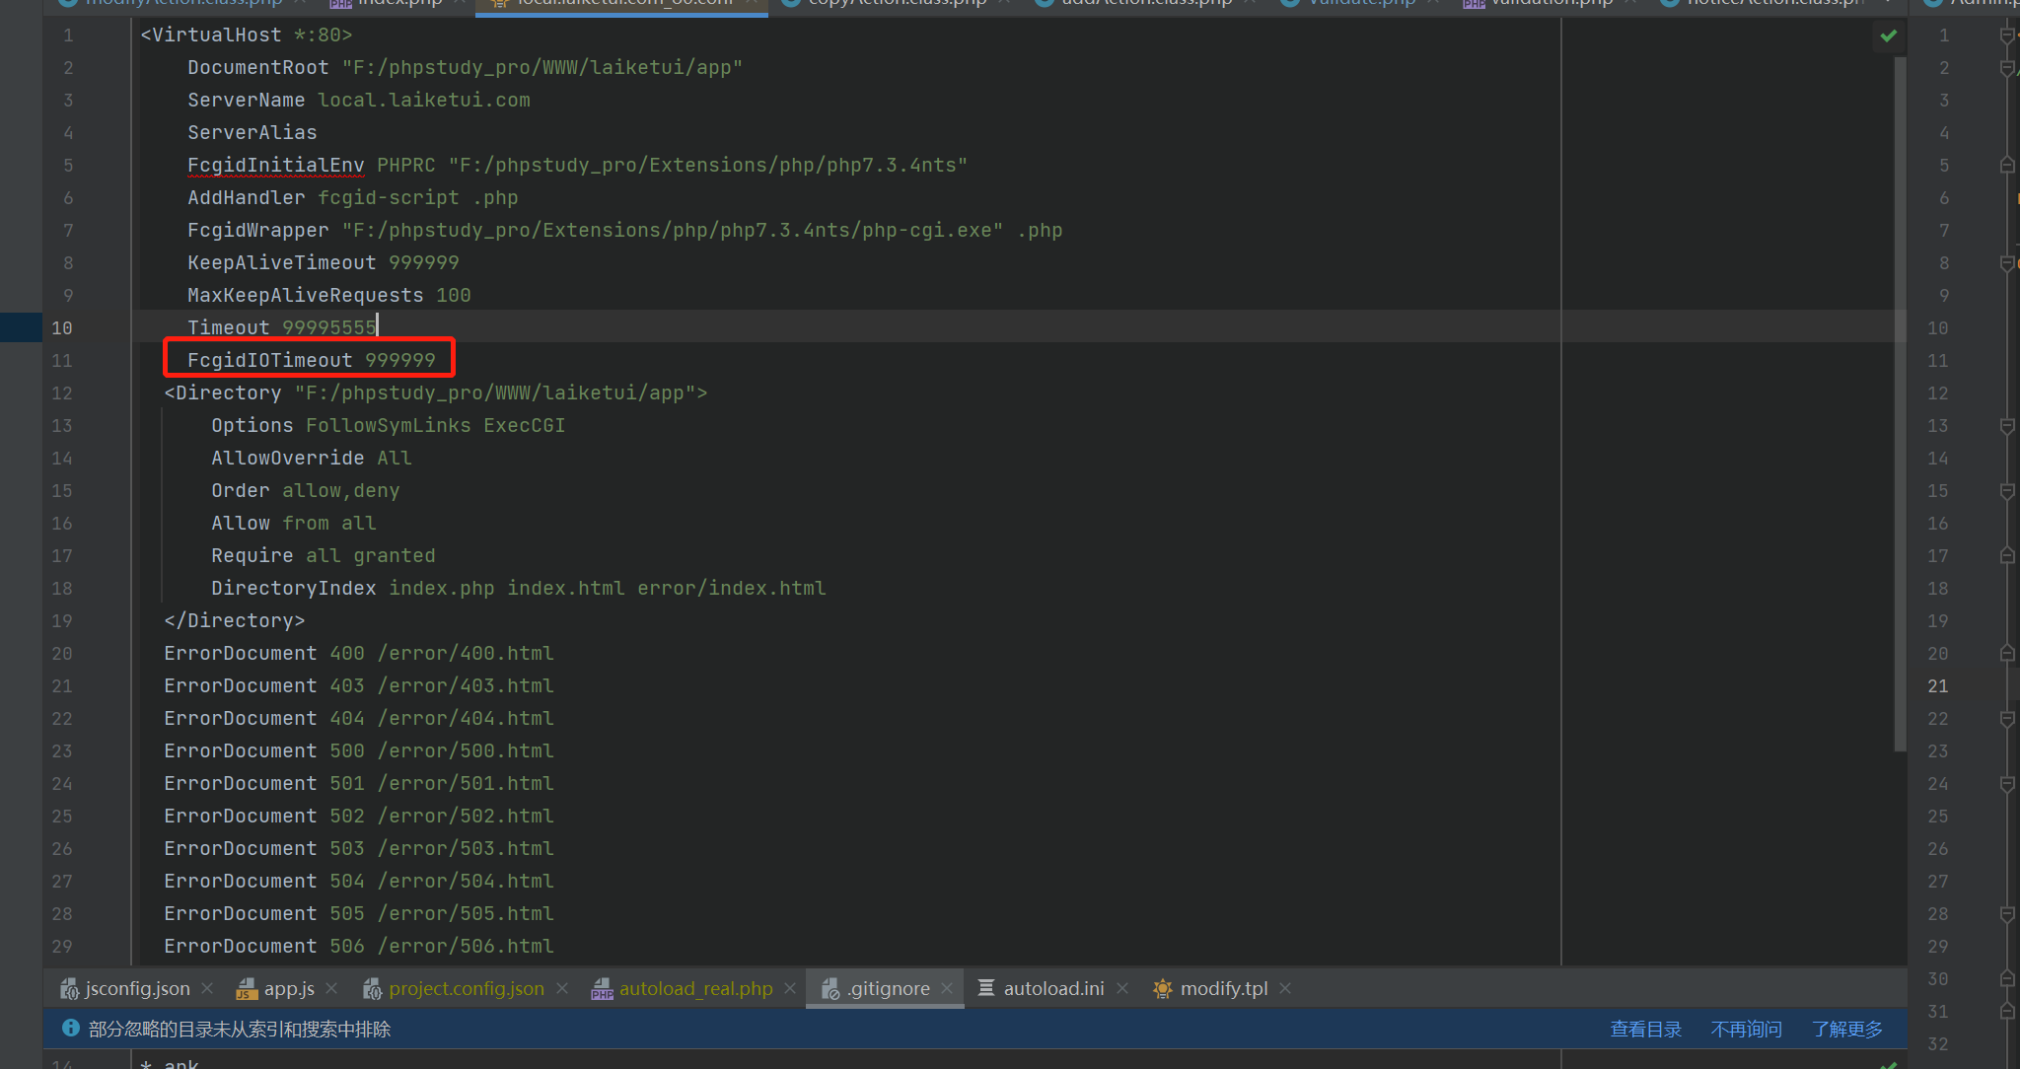The width and height of the screenshot is (2020, 1069).
Task: Click the autoload.ini file icon
Action: tap(985, 987)
